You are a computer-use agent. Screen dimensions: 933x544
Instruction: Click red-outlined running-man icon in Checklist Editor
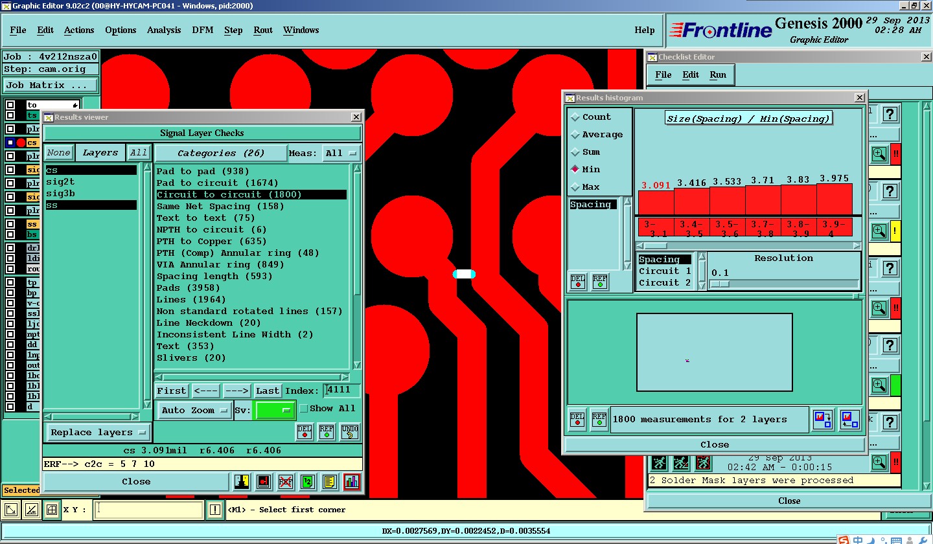pos(703,462)
